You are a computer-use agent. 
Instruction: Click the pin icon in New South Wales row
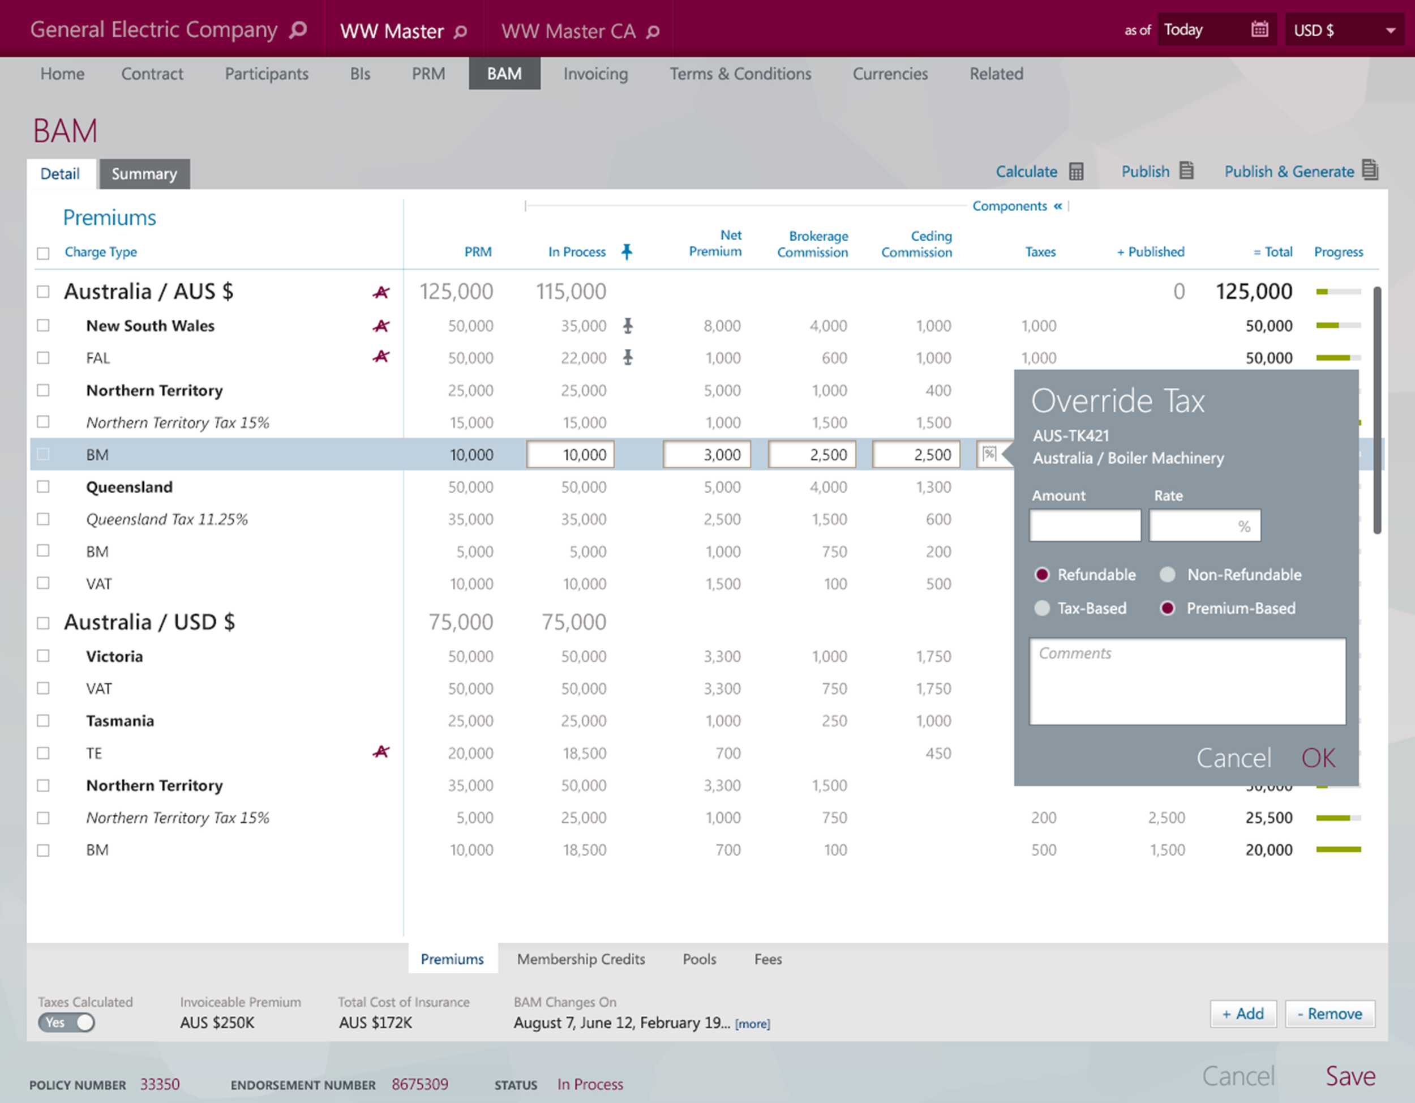click(x=627, y=326)
